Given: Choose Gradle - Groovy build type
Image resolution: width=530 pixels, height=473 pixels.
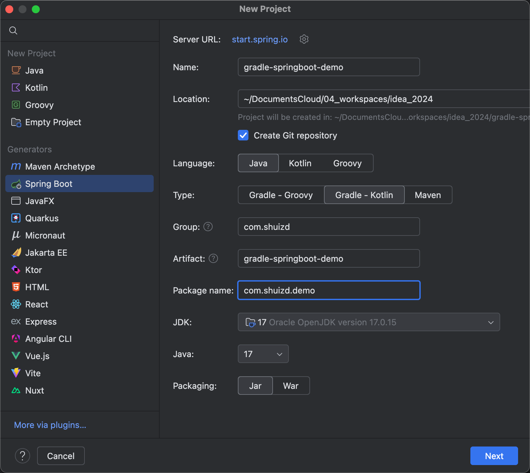Looking at the screenshot, I should tap(281, 195).
